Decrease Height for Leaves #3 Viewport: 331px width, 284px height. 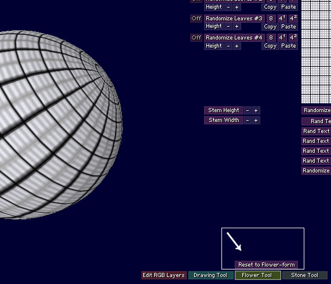228,27
